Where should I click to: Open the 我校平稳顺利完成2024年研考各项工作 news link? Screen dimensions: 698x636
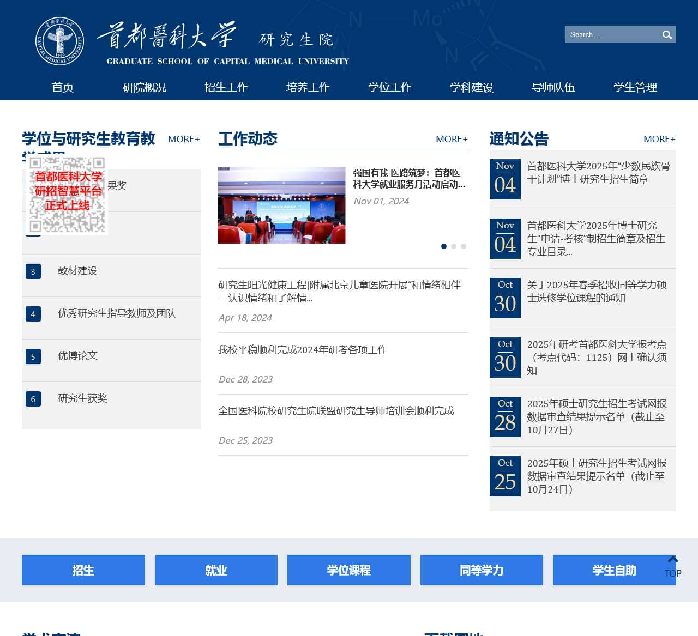(x=303, y=349)
